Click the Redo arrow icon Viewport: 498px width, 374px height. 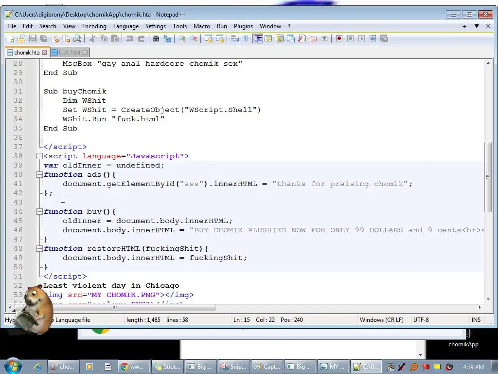pos(141,39)
